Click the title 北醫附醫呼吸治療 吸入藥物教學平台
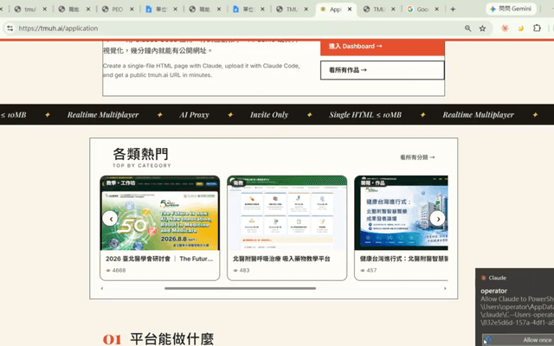The height and width of the screenshot is (346, 554). tap(281, 259)
